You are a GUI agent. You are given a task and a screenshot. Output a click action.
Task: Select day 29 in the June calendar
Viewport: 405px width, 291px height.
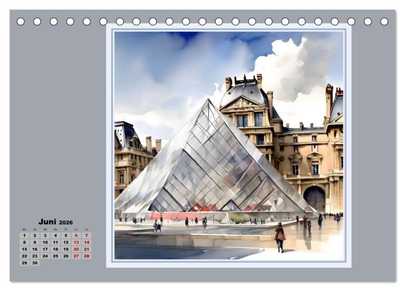point(25,263)
